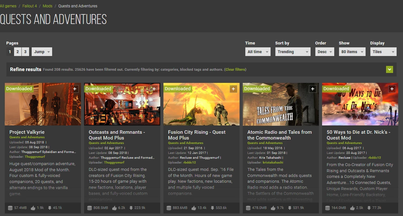Open the Sort by 'Trending' dropdown
This screenshot has height=216, width=403.
[293, 52]
